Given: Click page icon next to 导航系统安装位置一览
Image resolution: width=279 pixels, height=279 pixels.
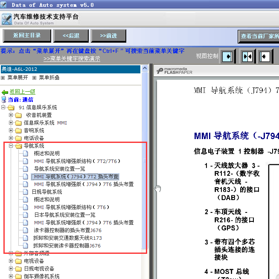Looking at the screenshot, I should (26, 169).
